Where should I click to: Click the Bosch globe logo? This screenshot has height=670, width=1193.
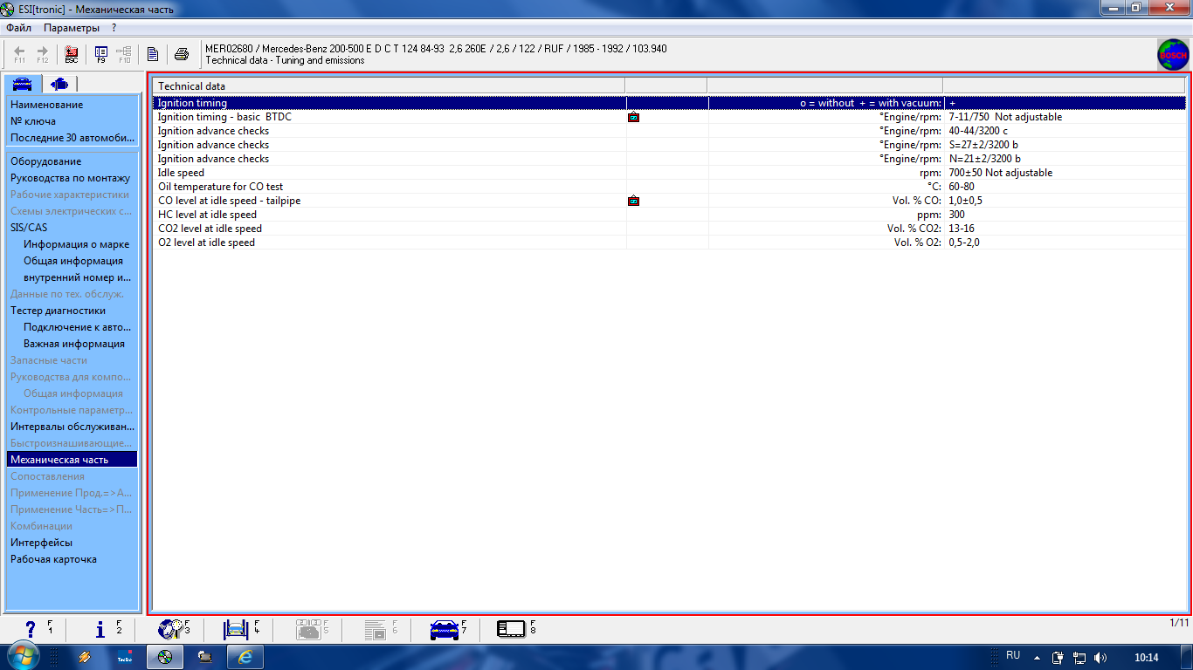tap(1173, 55)
